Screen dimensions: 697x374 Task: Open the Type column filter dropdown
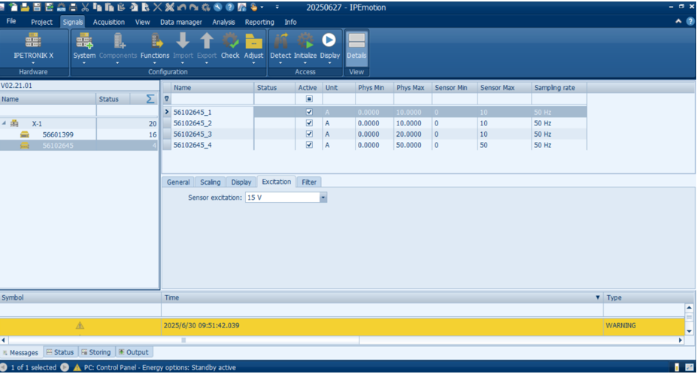tap(599, 298)
